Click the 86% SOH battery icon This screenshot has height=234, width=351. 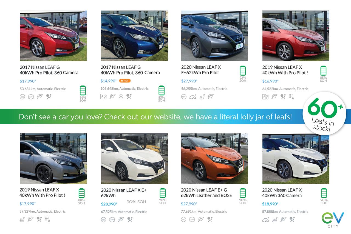click(83, 90)
